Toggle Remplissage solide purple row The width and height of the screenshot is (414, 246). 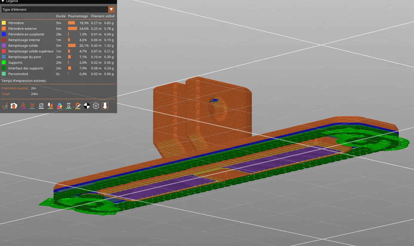tap(58, 46)
